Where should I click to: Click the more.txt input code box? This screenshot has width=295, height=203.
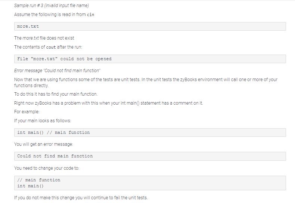tap(150, 26)
